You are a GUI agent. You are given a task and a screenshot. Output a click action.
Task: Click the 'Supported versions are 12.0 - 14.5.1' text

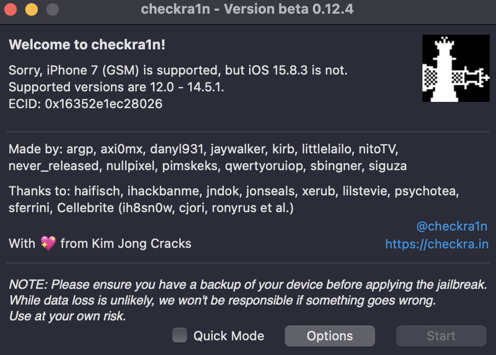(x=117, y=87)
